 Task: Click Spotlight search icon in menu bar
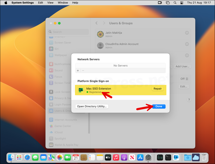175,3
